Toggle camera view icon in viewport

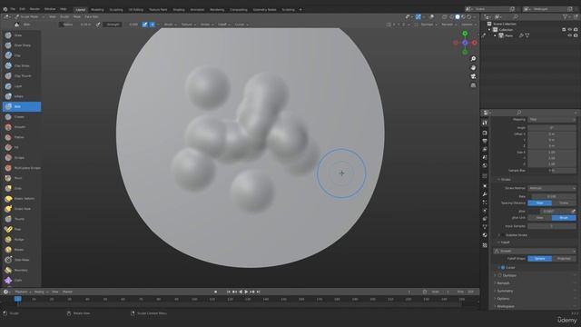click(x=473, y=76)
